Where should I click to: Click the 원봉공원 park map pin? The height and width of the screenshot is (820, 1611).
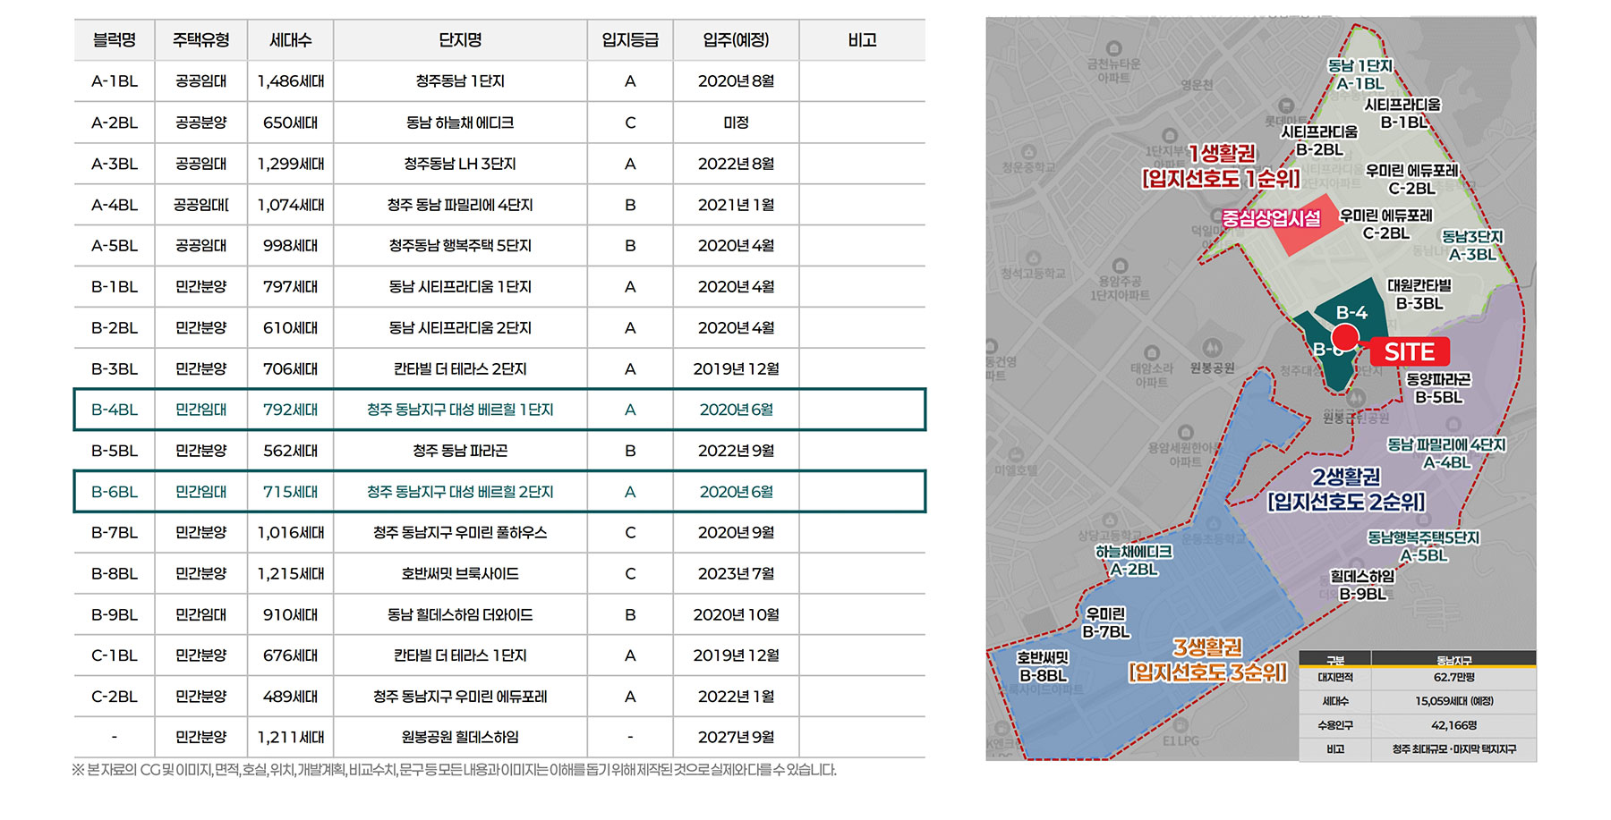click(x=1212, y=347)
